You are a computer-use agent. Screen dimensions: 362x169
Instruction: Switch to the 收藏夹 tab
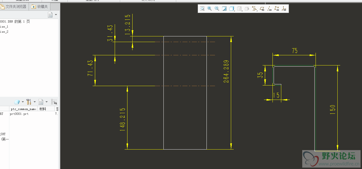40,6
